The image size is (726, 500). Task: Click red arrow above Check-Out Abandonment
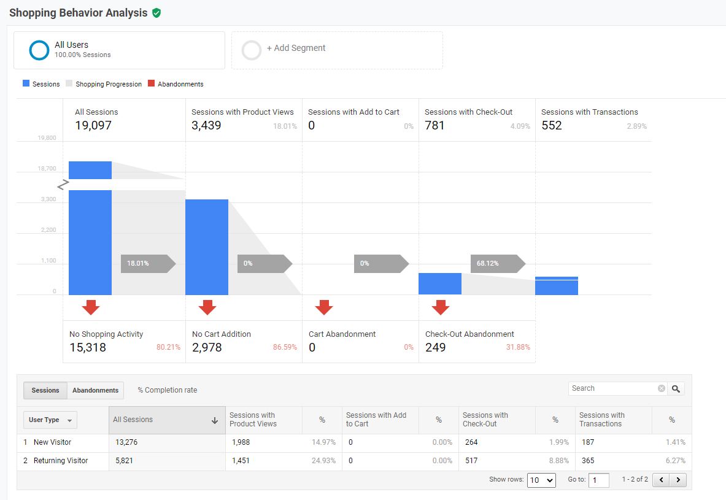click(x=440, y=307)
